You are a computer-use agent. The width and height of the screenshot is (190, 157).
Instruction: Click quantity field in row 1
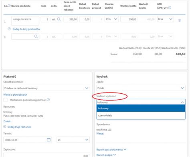(45, 19)
